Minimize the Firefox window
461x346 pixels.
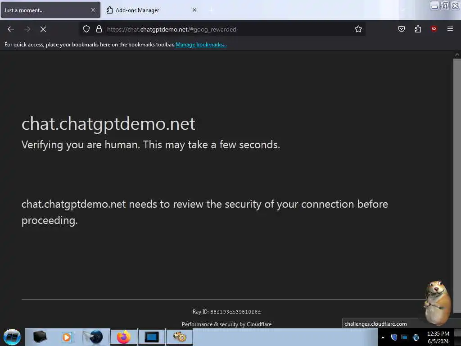[x=434, y=5]
